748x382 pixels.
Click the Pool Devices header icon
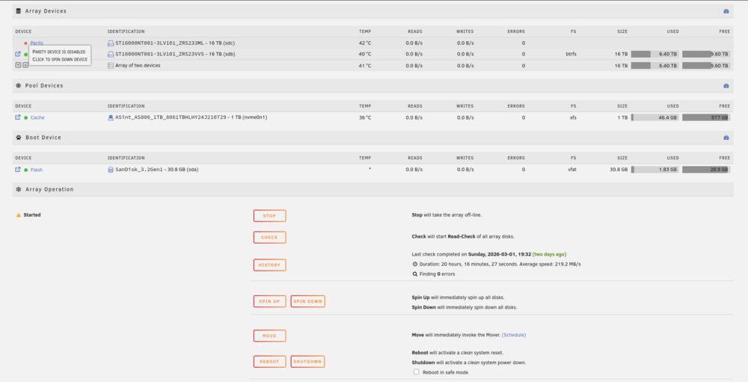tap(19, 86)
